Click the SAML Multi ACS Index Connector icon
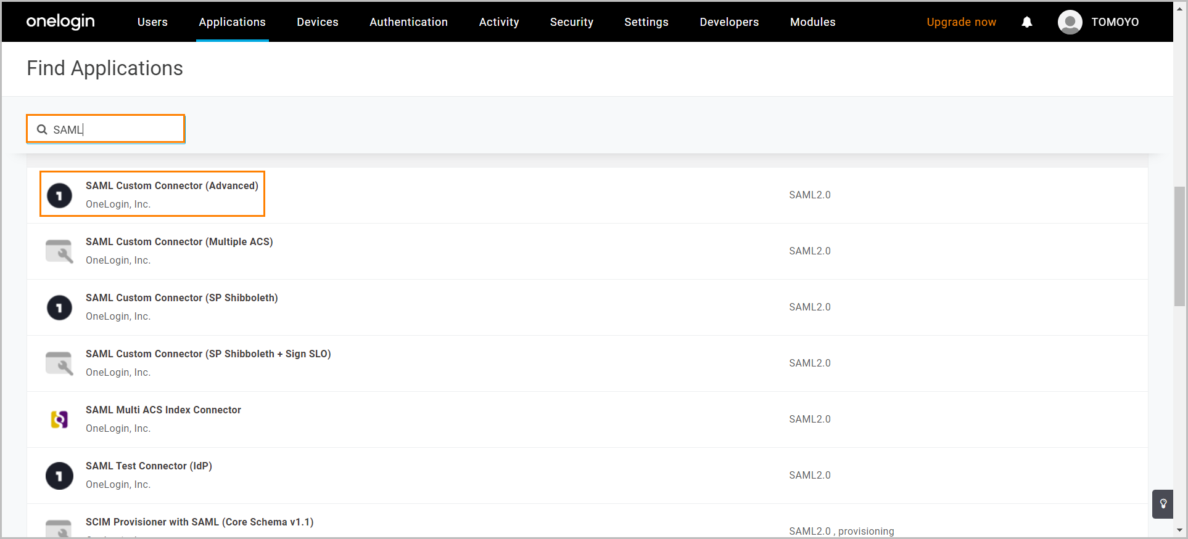 [59, 419]
